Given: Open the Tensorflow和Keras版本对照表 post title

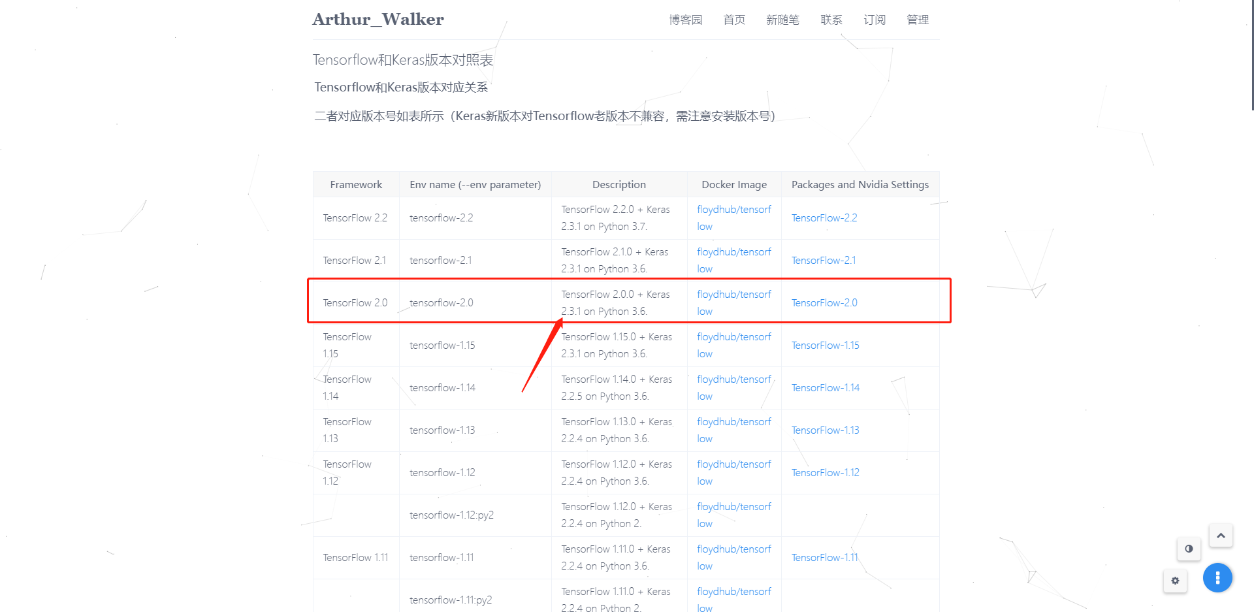Looking at the screenshot, I should point(403,60).
